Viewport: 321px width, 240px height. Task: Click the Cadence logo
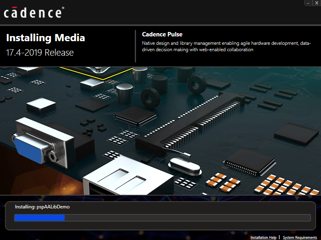click(34, 12)
